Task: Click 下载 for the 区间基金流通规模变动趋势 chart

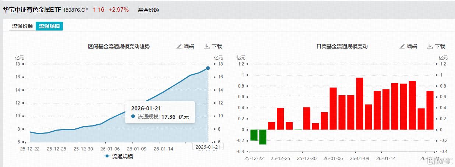Action: (x=217, y=46)
